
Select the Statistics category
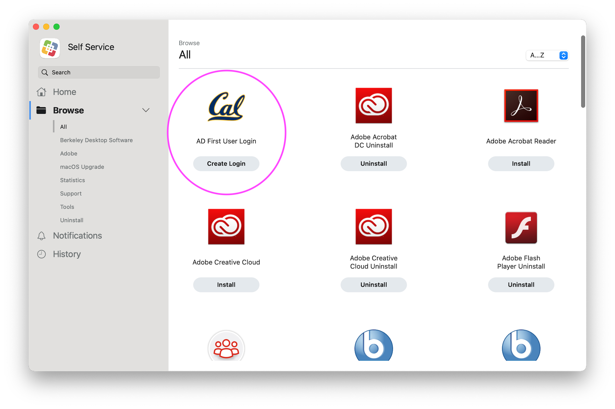click(72, 180)
